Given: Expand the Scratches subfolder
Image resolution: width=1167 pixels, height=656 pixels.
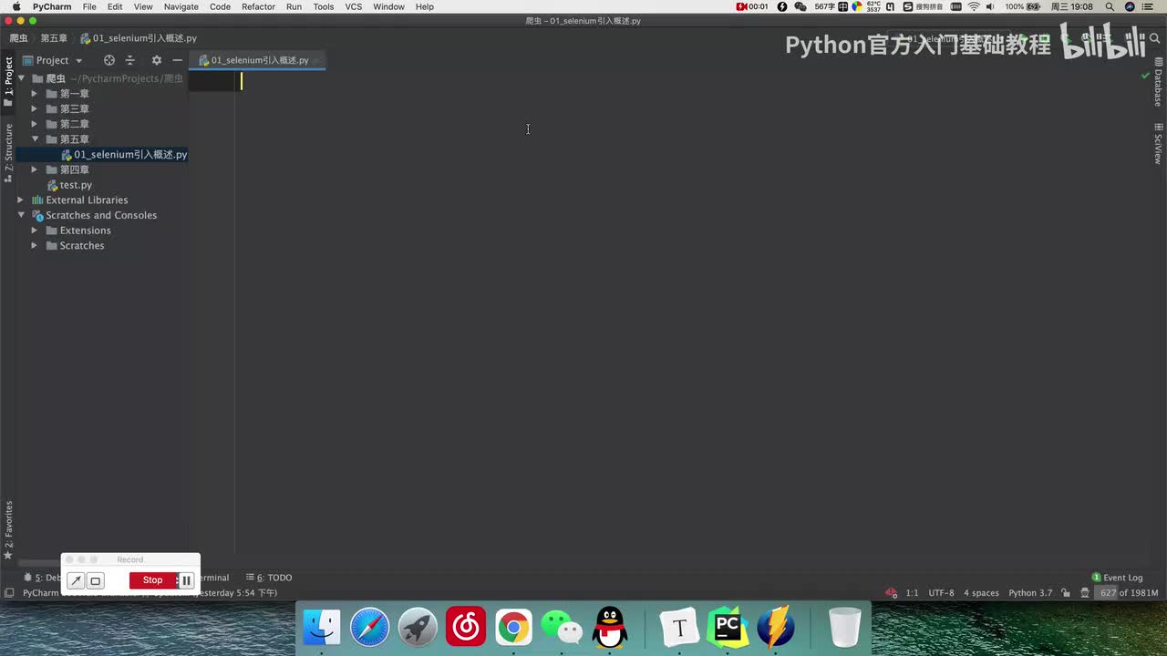Looking at the screenshot, I should point(35,245).
